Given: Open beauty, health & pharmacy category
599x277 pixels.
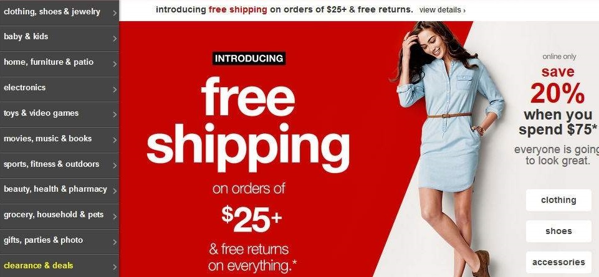Looking at the screenshot, I should (x=60, y=190).
